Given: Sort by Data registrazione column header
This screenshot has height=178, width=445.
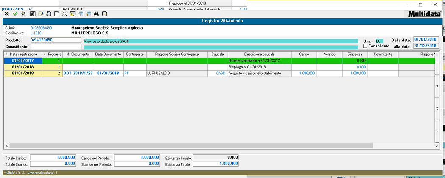Looking at the screenshot, I should (x=23, y=54).
